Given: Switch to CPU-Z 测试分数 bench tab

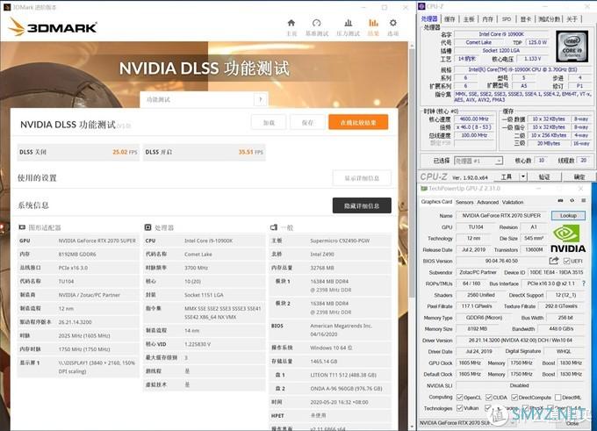Looking at the screenshot, I should 549,19.
